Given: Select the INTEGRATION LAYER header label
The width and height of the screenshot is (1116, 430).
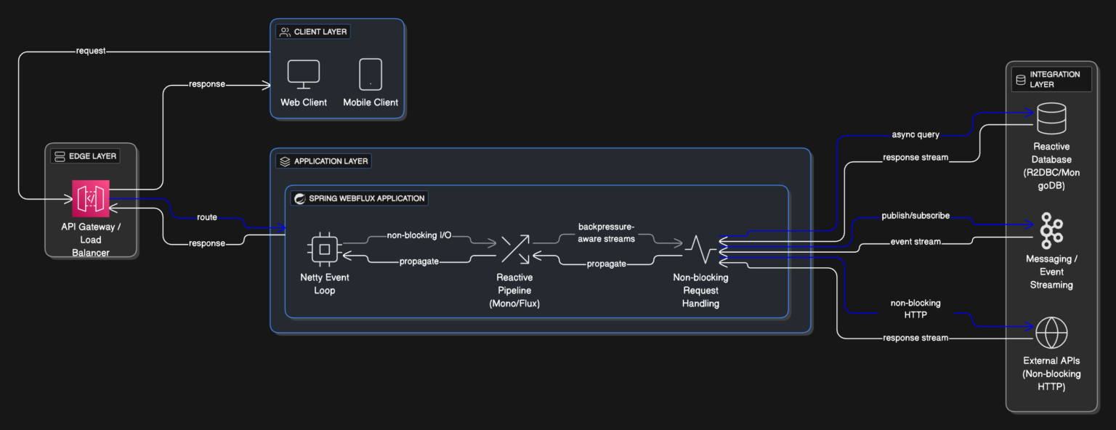Looking at the screenshot, I should tap(1051, 79).
